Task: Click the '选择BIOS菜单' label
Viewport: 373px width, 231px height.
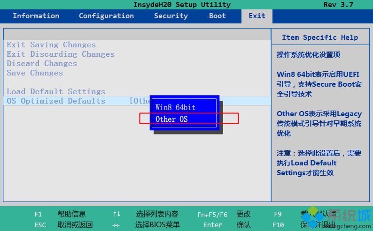Action: [157, 225]
